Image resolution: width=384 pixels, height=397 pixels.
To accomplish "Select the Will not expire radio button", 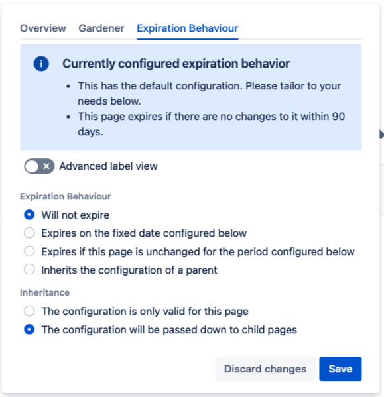I will (x=29, y=215).
